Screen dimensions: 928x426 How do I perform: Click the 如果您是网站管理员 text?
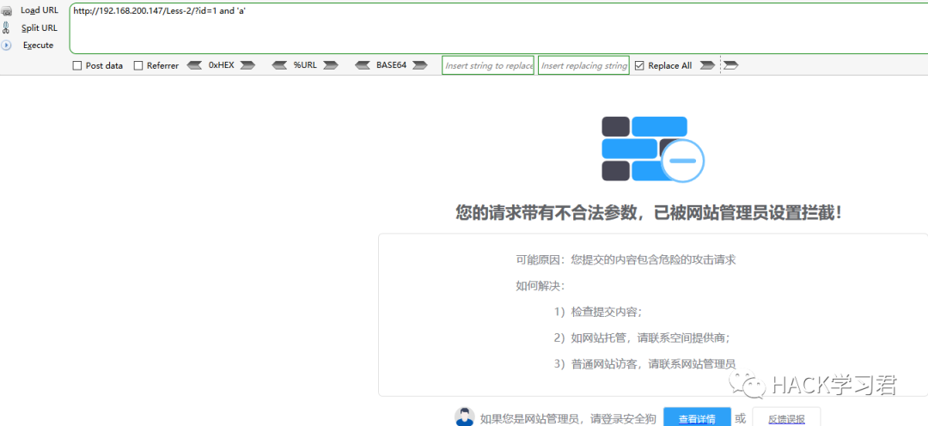click(x=568, y=419)
